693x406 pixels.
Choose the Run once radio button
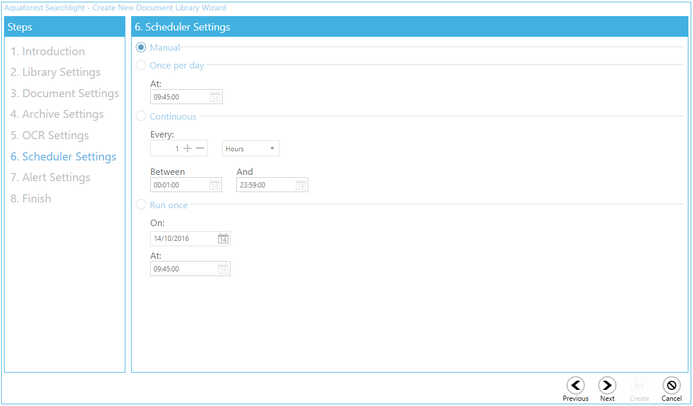(141, 205)
